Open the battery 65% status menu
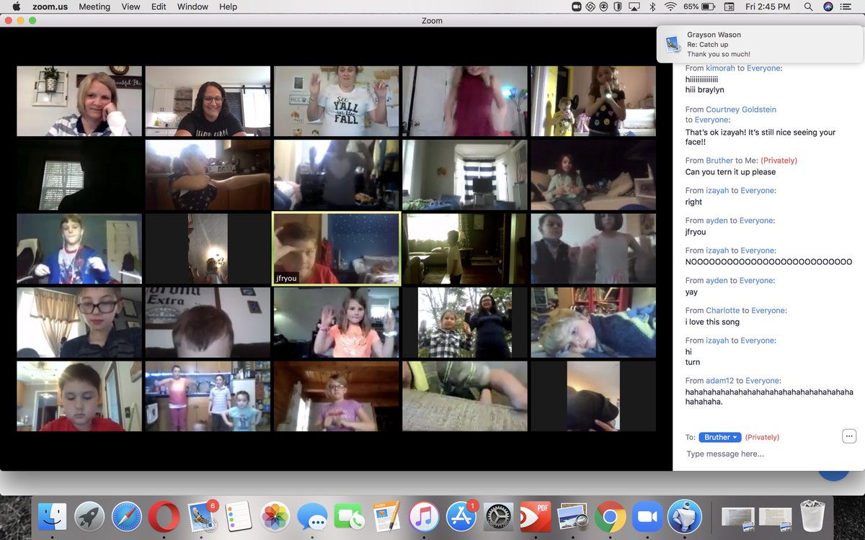Screen dimensions: 865x540 point(698,6)
